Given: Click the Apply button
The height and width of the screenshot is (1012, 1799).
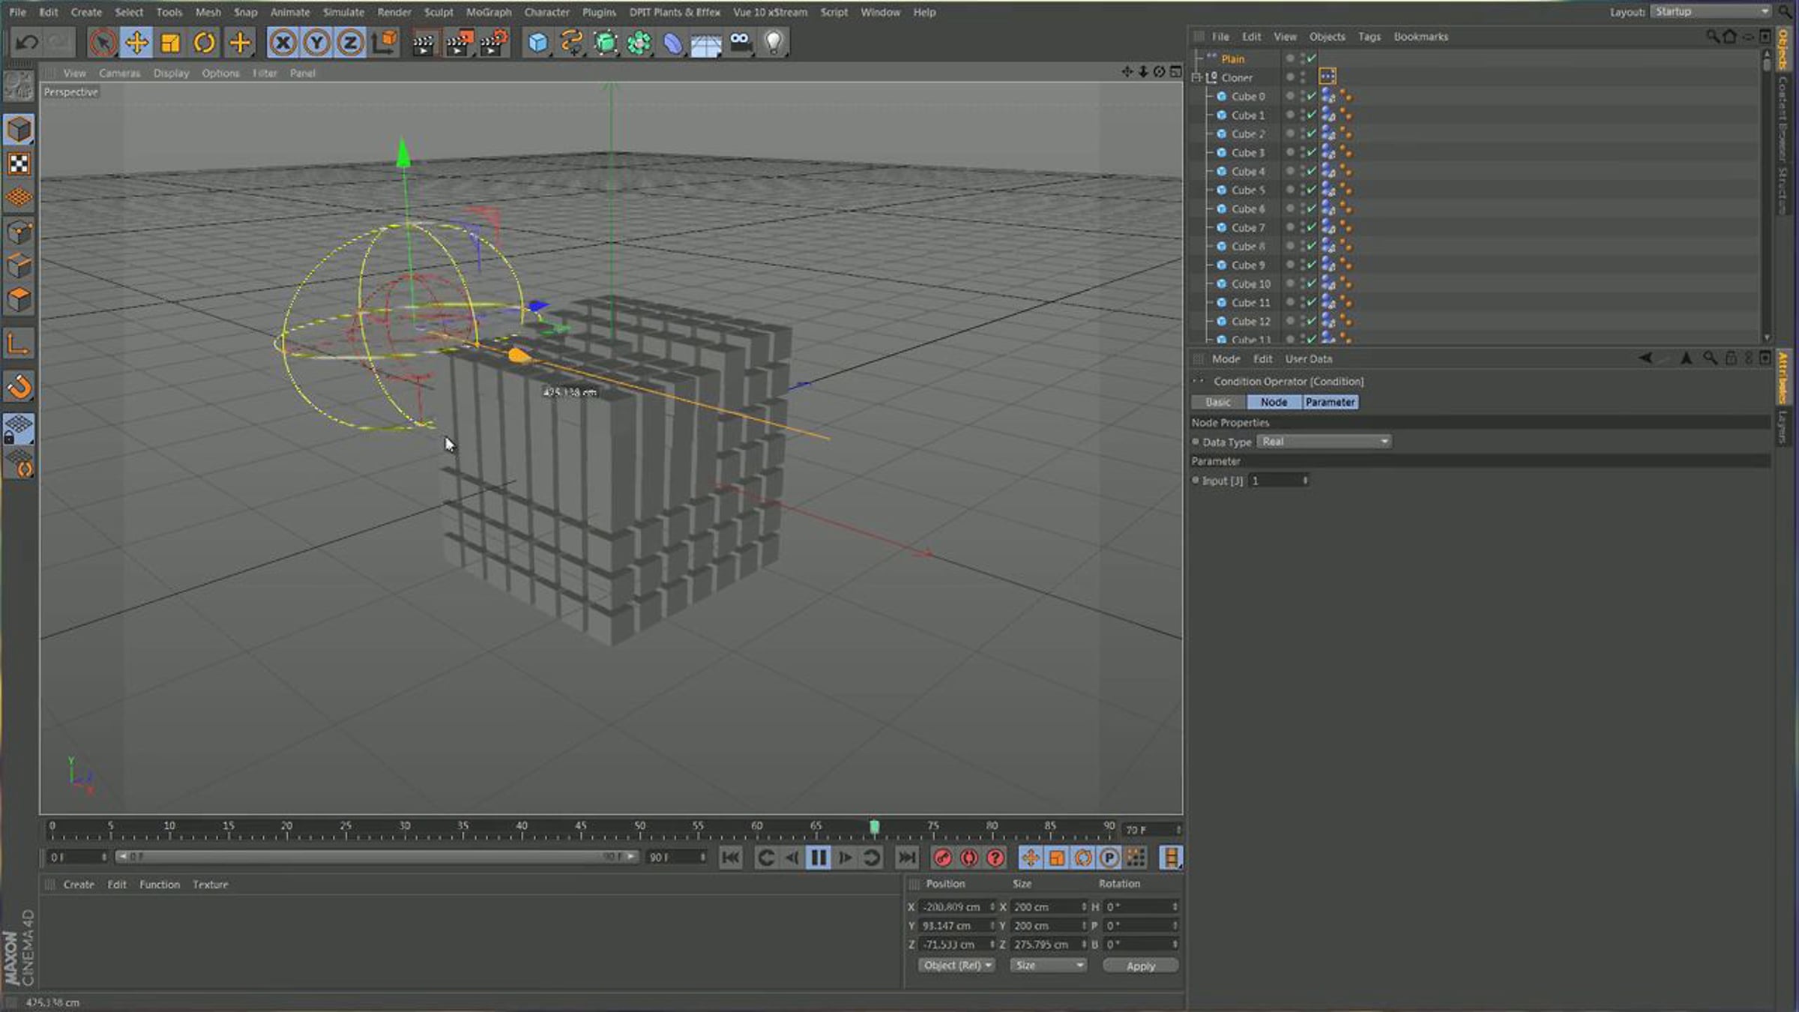Looking at the screenshot, I should [x=1141, y=966].
